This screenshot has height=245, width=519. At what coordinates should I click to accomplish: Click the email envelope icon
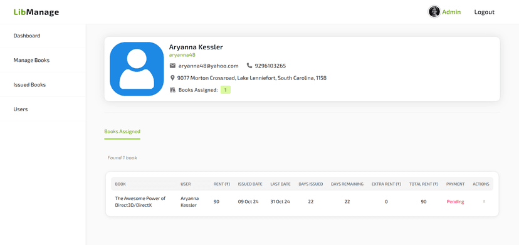172,66
